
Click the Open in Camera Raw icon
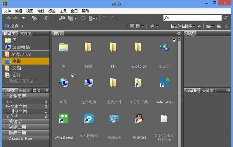coord(83,18)
